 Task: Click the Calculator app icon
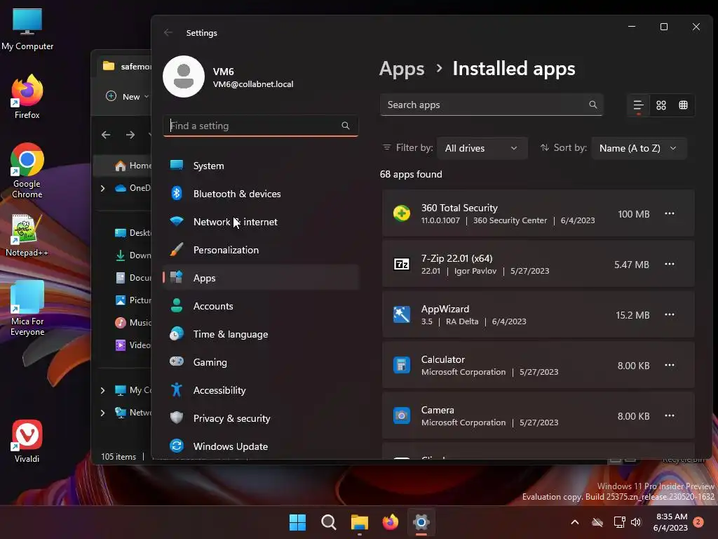click(x=402, y=365)
